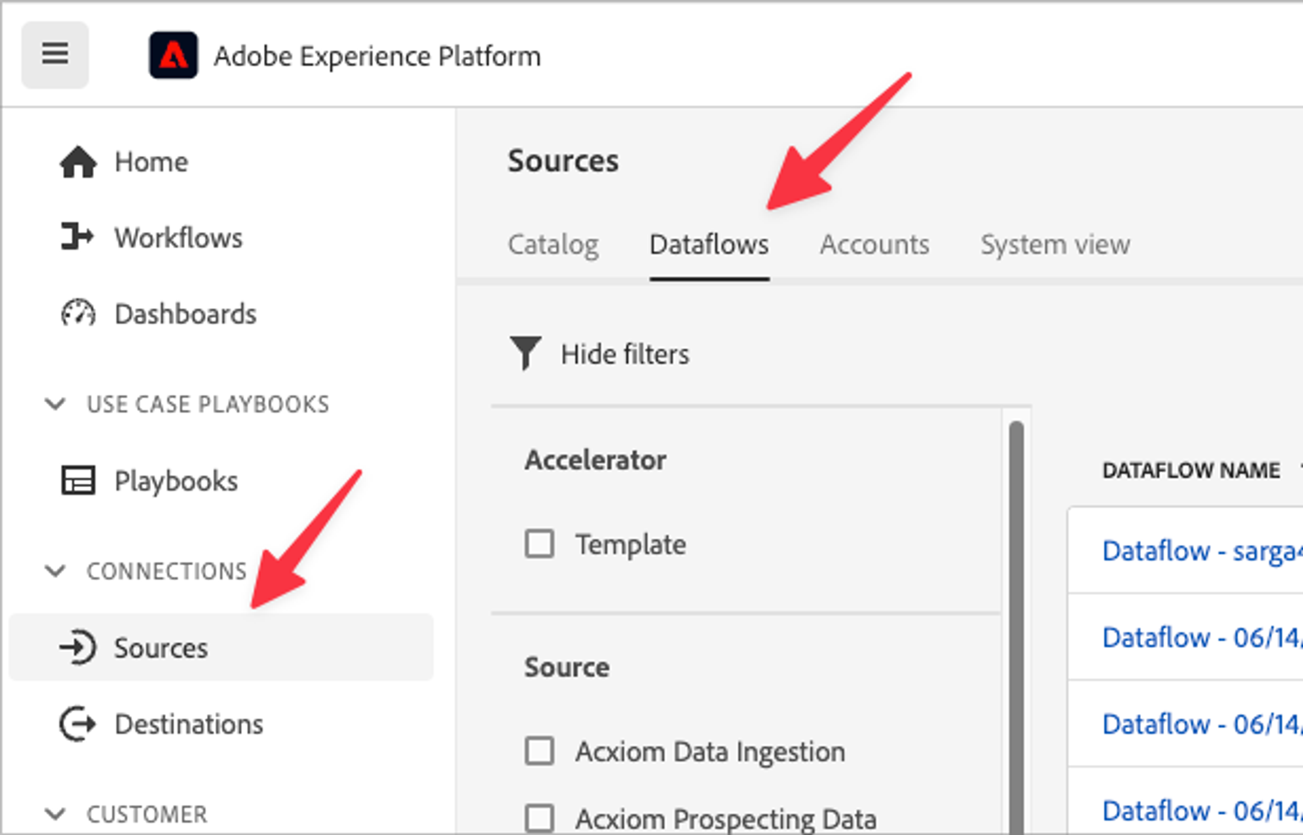Click the filter funnel icon
This screenshot has width=1303, height=835.
tap(525, 353)
